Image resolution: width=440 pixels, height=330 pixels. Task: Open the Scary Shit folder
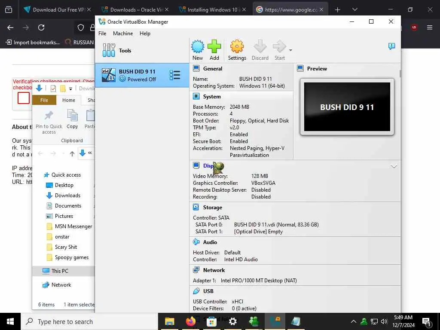pos(61,247)
